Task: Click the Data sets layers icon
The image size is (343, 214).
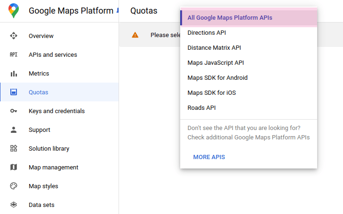Action: click(x=14, y=205)
